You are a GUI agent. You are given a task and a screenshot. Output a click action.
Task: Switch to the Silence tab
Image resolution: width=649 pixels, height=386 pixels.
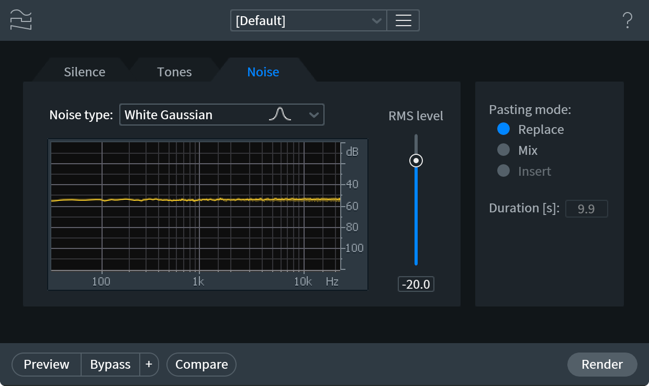pos(85,72)
